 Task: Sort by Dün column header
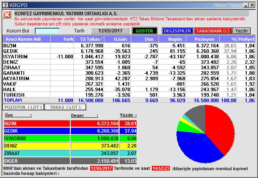pyautogui.click(x=145, y=39)
